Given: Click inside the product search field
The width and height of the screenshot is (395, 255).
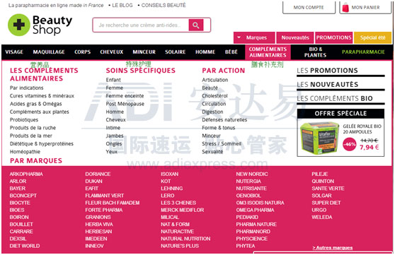Looking at the screenshot, I should click(141, 25).
